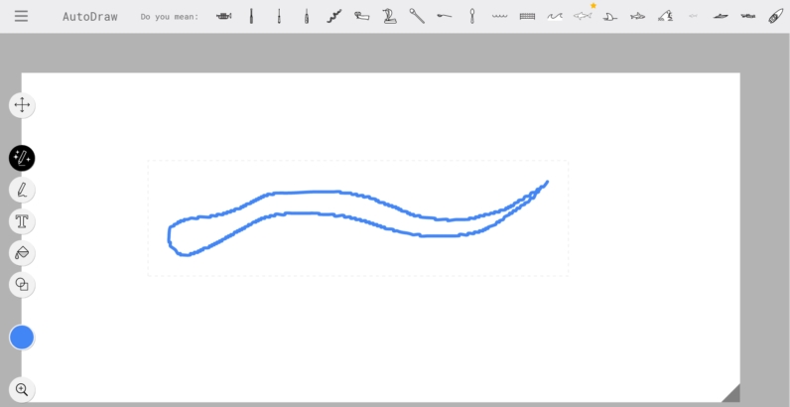Pick the breaching shark head suggestion
790x407 pixels.
(666, 16)
